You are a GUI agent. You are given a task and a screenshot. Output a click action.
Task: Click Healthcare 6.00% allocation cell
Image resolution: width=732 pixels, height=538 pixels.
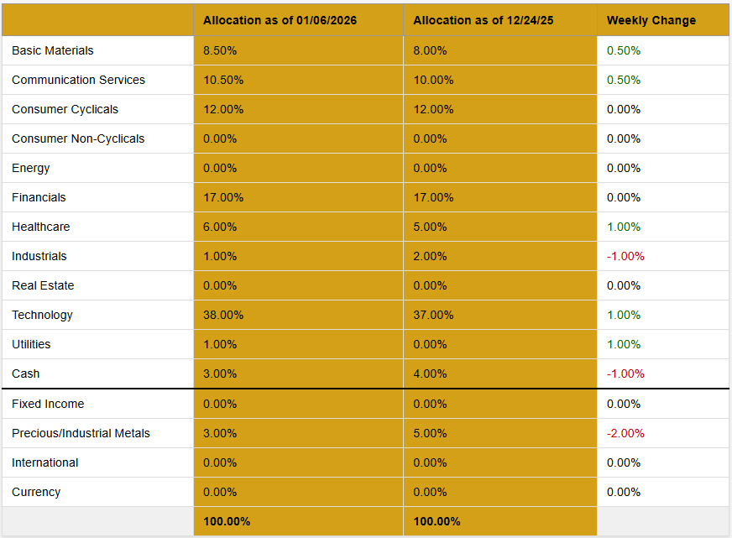298,227
